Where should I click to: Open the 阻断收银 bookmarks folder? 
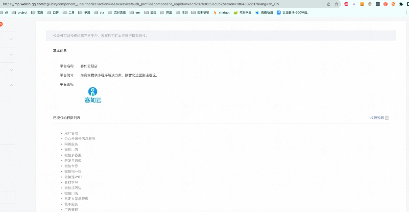200,13
